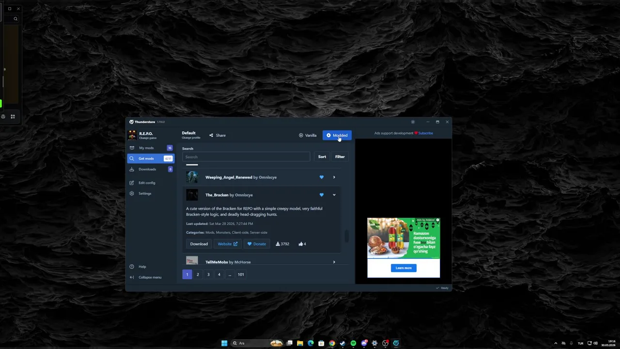620x349 pixels.
Task: Click Change game under R.E.P.O.
Action: point(148,138)
